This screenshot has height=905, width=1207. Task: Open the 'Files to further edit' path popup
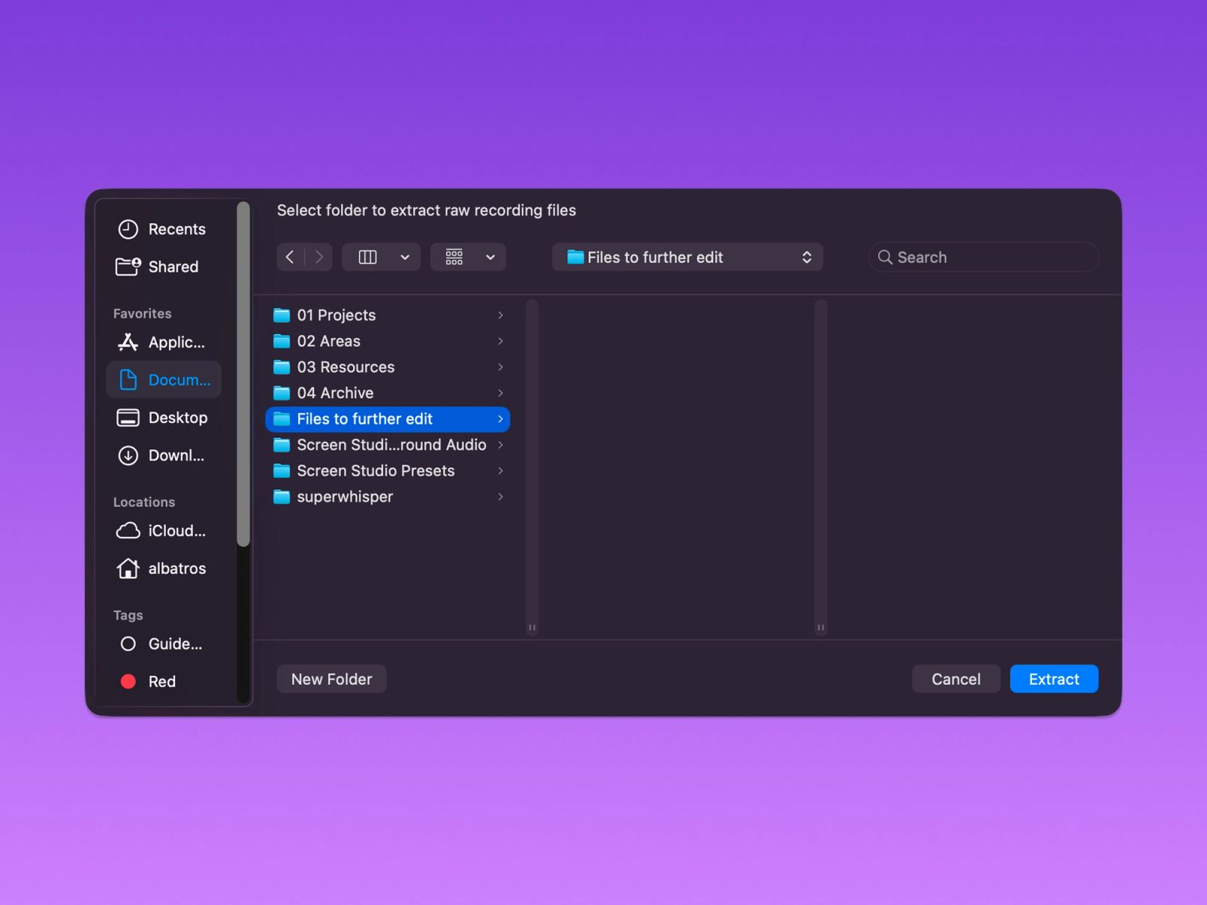[x=686, y=257]
